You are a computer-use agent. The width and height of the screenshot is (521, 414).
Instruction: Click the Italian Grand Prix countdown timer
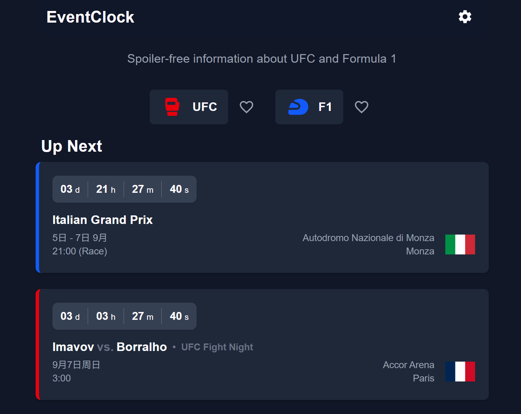click(124, 189)
